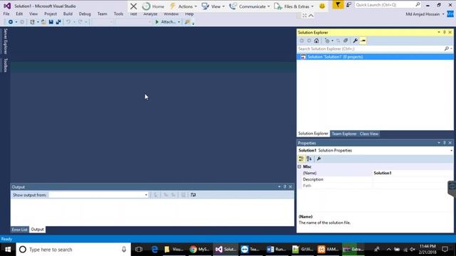Switch to the Error List tab
456x256 pixels.
(19, 230)
